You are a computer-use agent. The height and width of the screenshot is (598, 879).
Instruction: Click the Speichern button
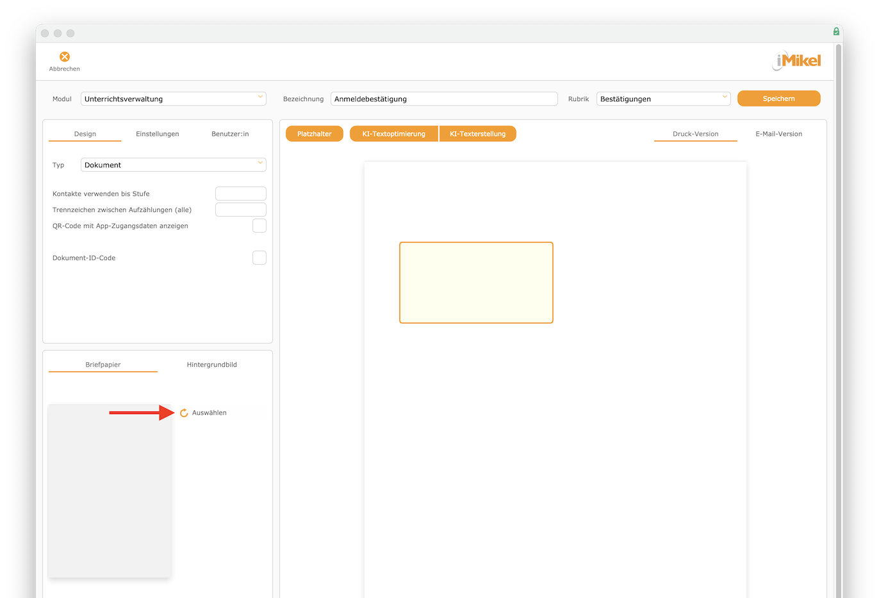coord(778,99)
